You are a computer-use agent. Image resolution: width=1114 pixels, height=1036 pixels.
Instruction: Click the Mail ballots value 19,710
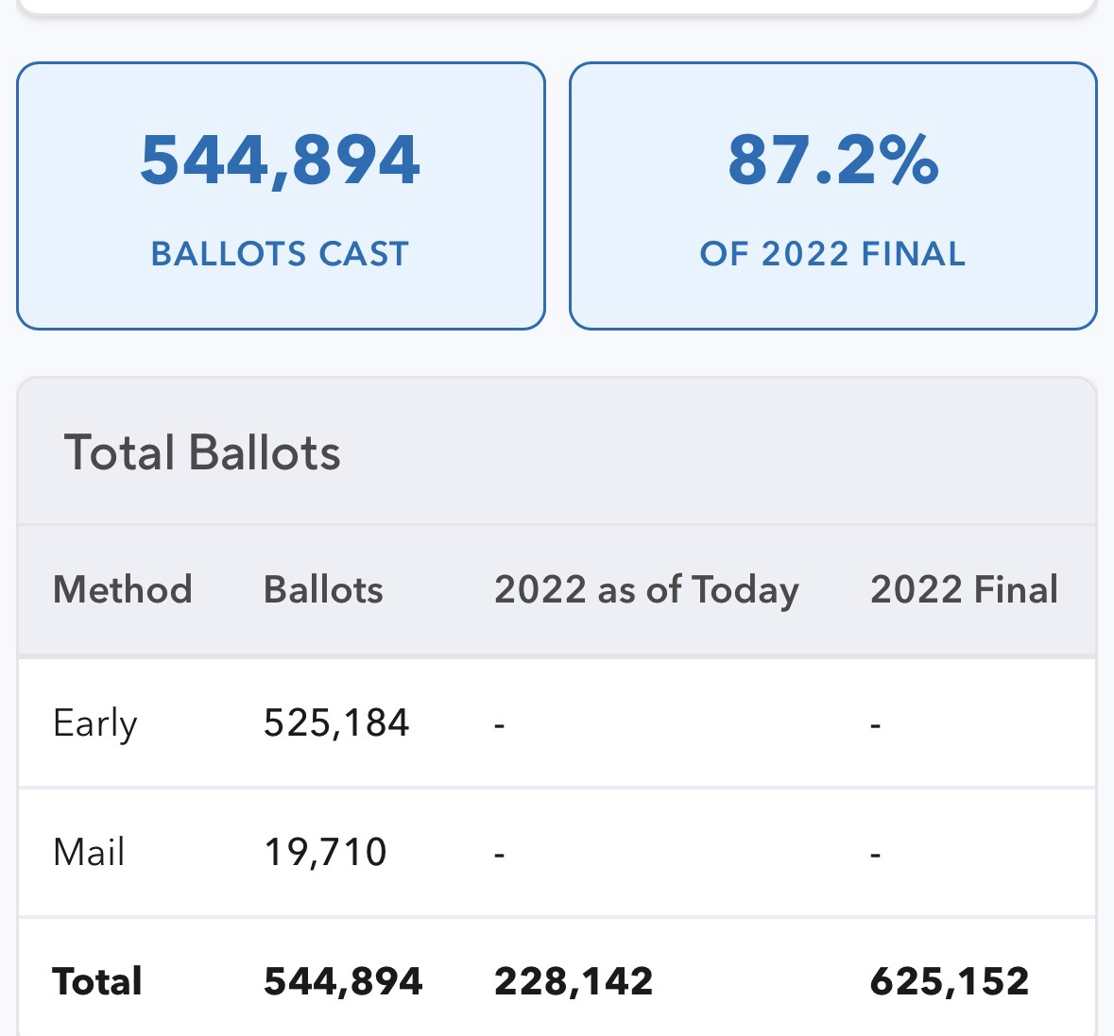325,853
